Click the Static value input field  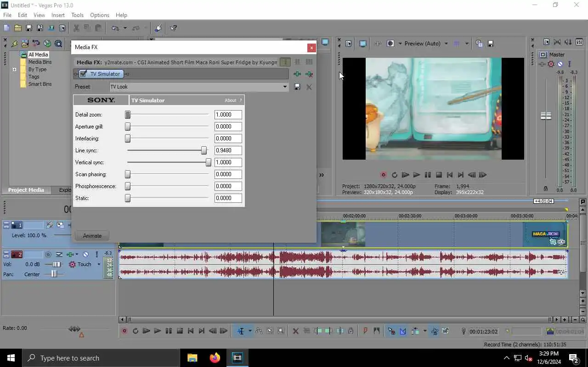pos(228,198)
